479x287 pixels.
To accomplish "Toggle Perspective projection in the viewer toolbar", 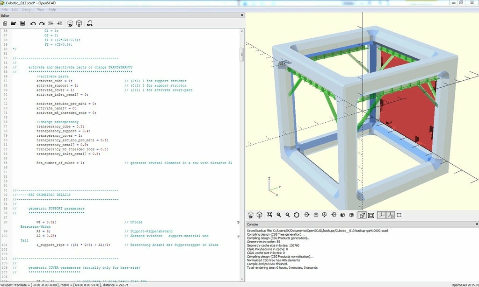I will [x=362, y=215].
